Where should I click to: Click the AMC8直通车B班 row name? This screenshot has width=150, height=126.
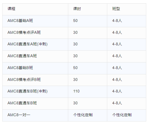22,103
